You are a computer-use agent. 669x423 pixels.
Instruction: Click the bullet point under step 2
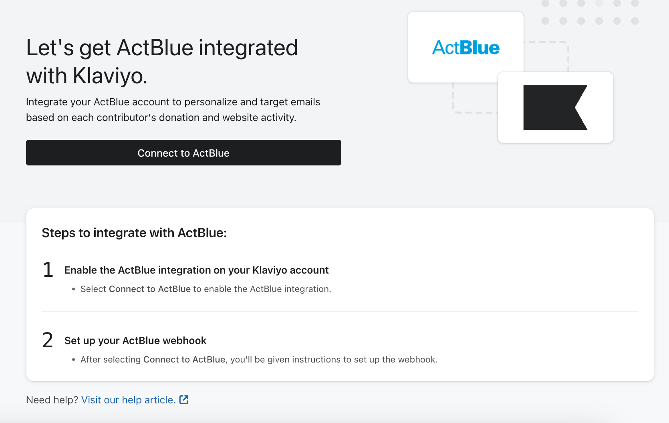point(73,360)
